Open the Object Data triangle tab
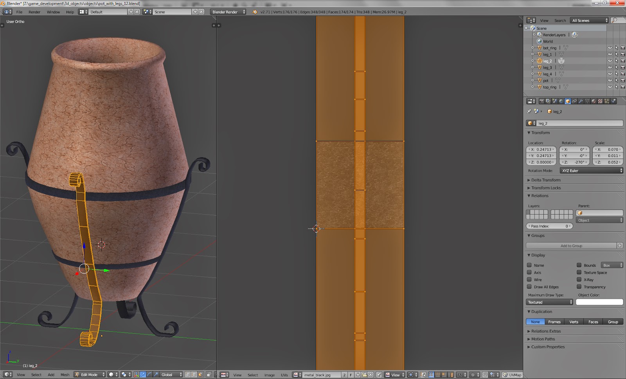The height and width of the screenshot is (379, 626). (587, 101)
